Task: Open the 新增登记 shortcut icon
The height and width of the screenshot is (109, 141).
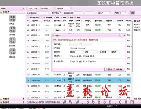Action: click(x=12, y=18)
